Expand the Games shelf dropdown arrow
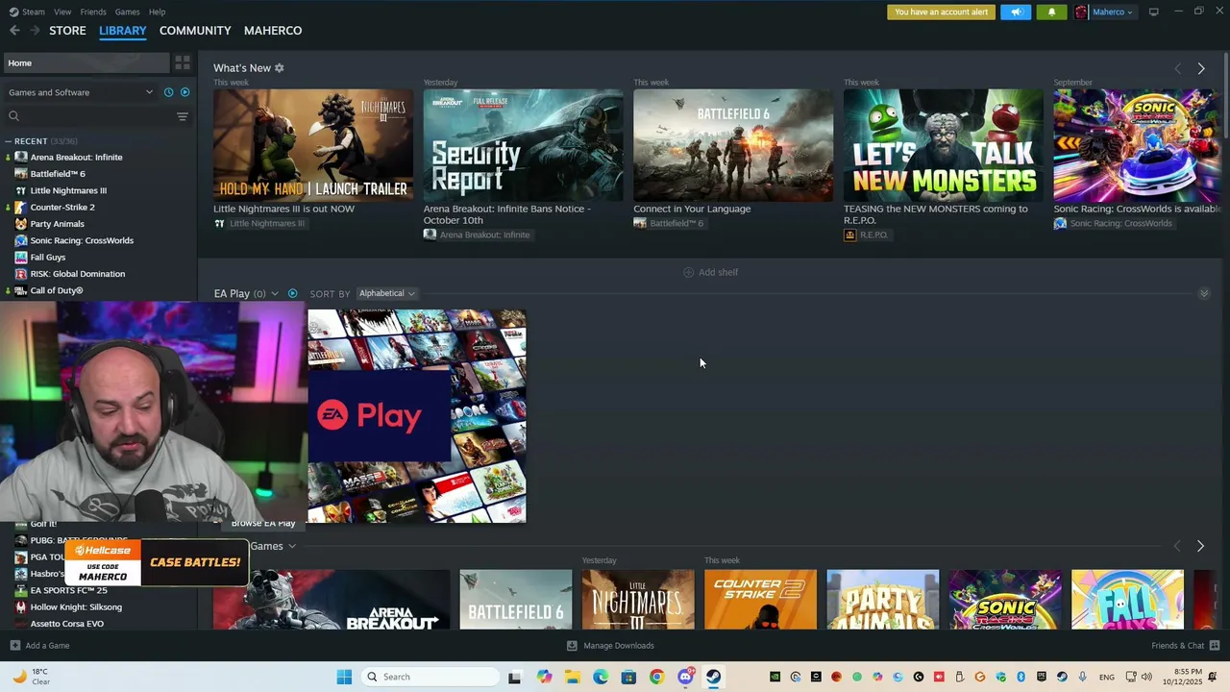Image resolution: width=1230 pixels, height=692 pixels. (x=292, y=546)
